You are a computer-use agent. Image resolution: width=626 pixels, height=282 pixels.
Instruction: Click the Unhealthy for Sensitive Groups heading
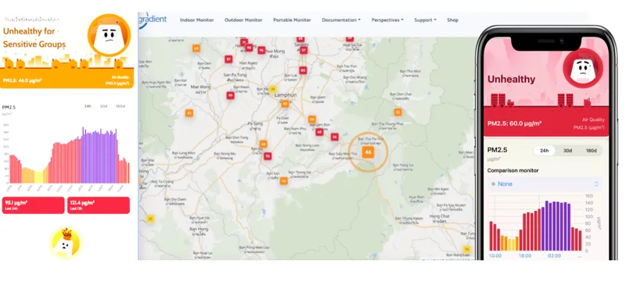click(x=34, y=37)
